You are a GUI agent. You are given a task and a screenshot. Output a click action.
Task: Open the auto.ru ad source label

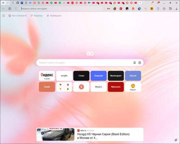(x=83, y=130)
